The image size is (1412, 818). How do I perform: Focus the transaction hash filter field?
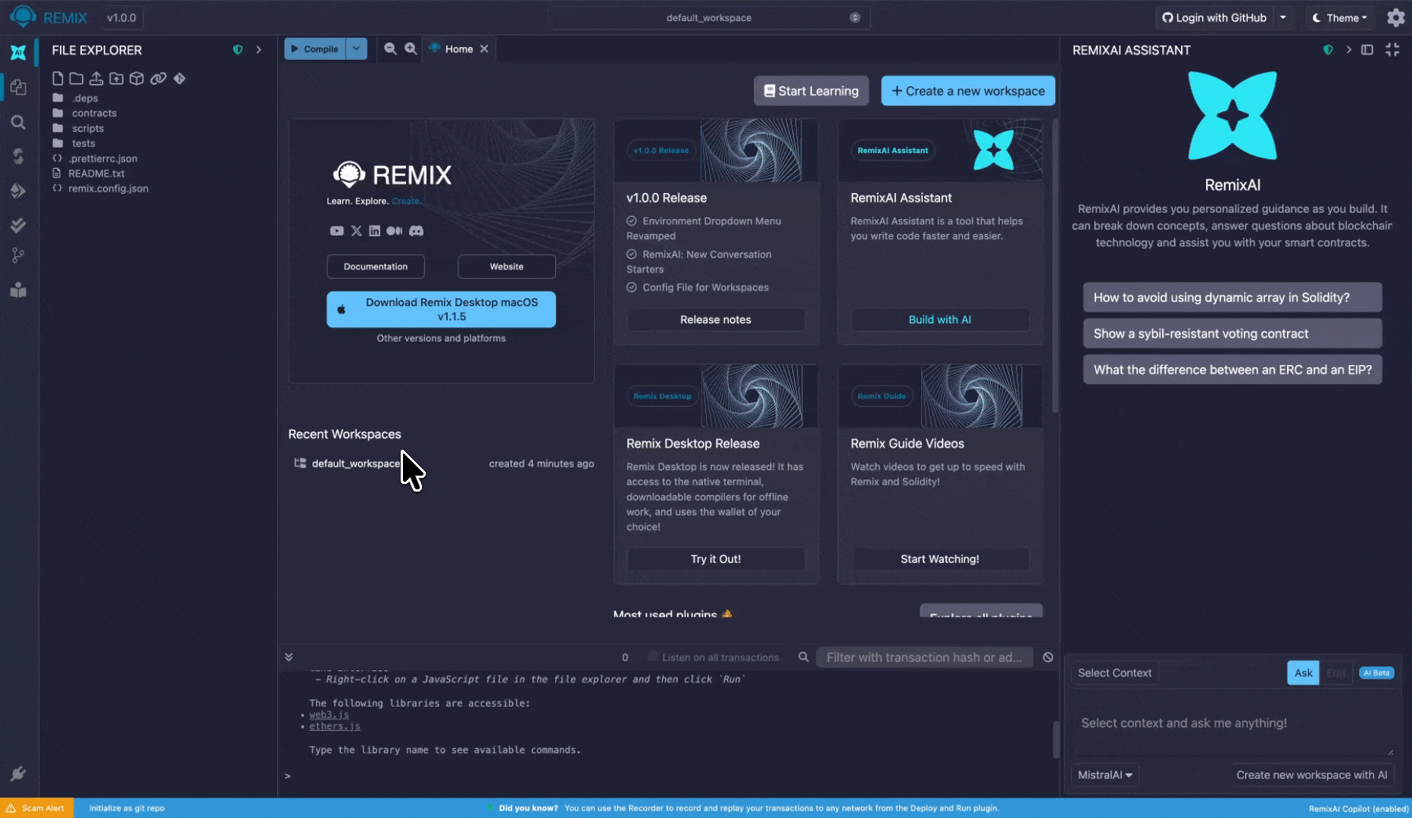924,657
